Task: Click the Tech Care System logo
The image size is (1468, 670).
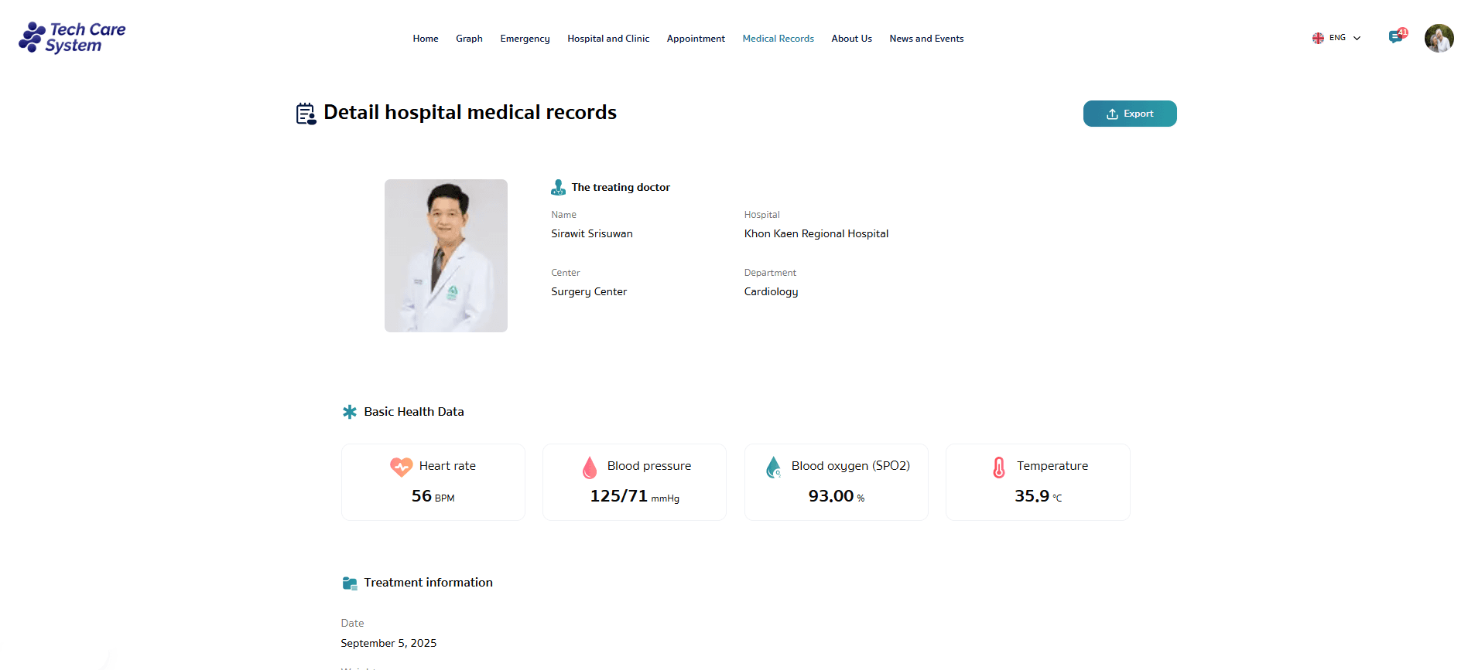Action: pos(72,38)
